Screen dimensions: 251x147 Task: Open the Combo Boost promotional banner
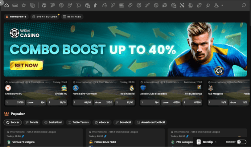[x=125, y=49]
